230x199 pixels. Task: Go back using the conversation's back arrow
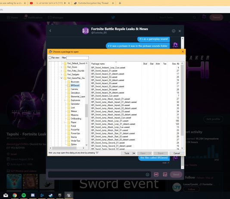(x=50, y=31)
